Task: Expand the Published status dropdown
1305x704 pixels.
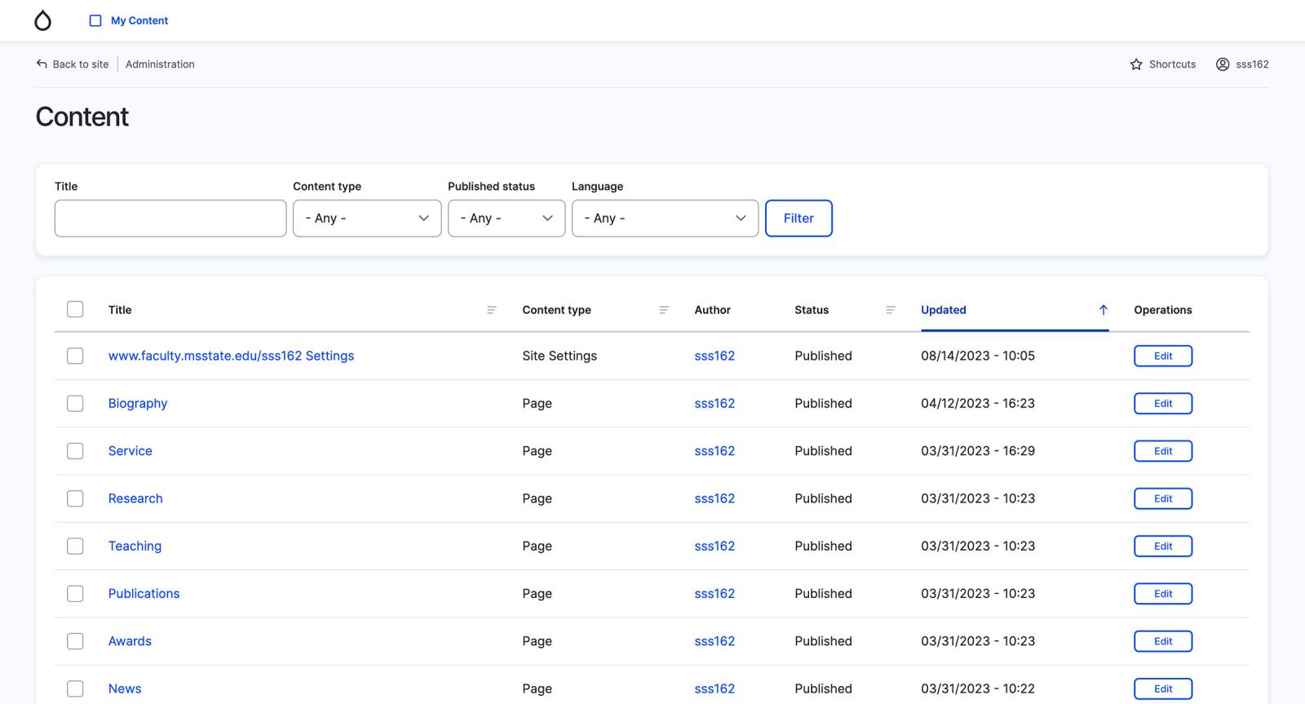Action: click(506, 219)
